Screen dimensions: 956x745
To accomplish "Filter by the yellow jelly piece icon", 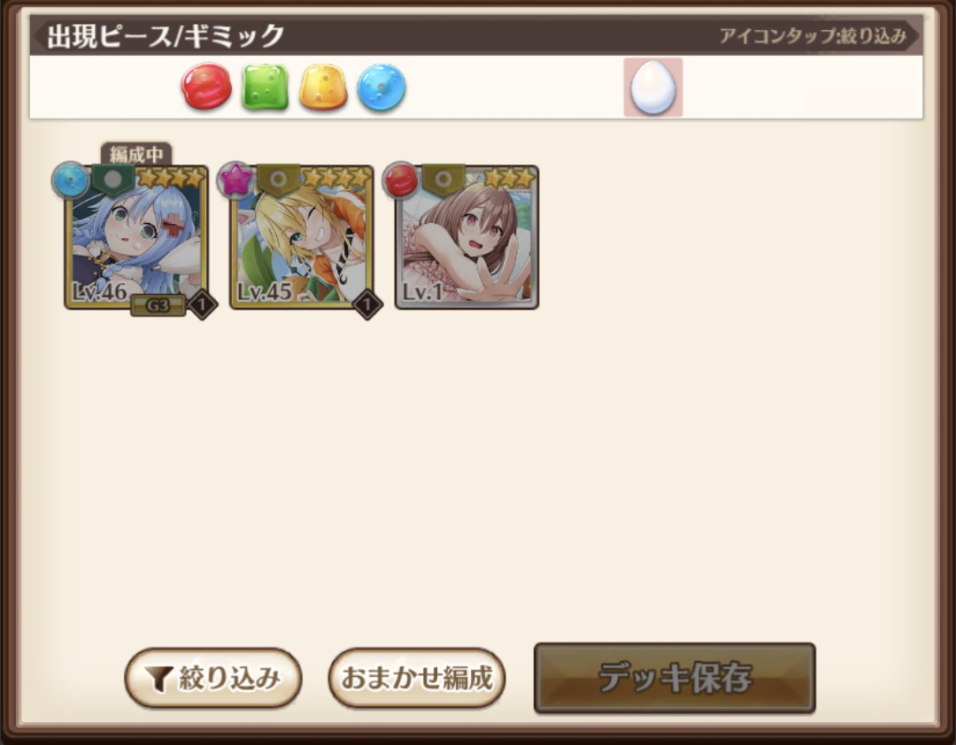I will (323, 87).
